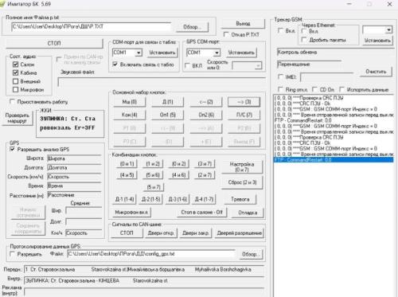The width and height of the screenshot is (398, 297).
Task: Click the IMEI input field
Action: [x=326, y=77]
